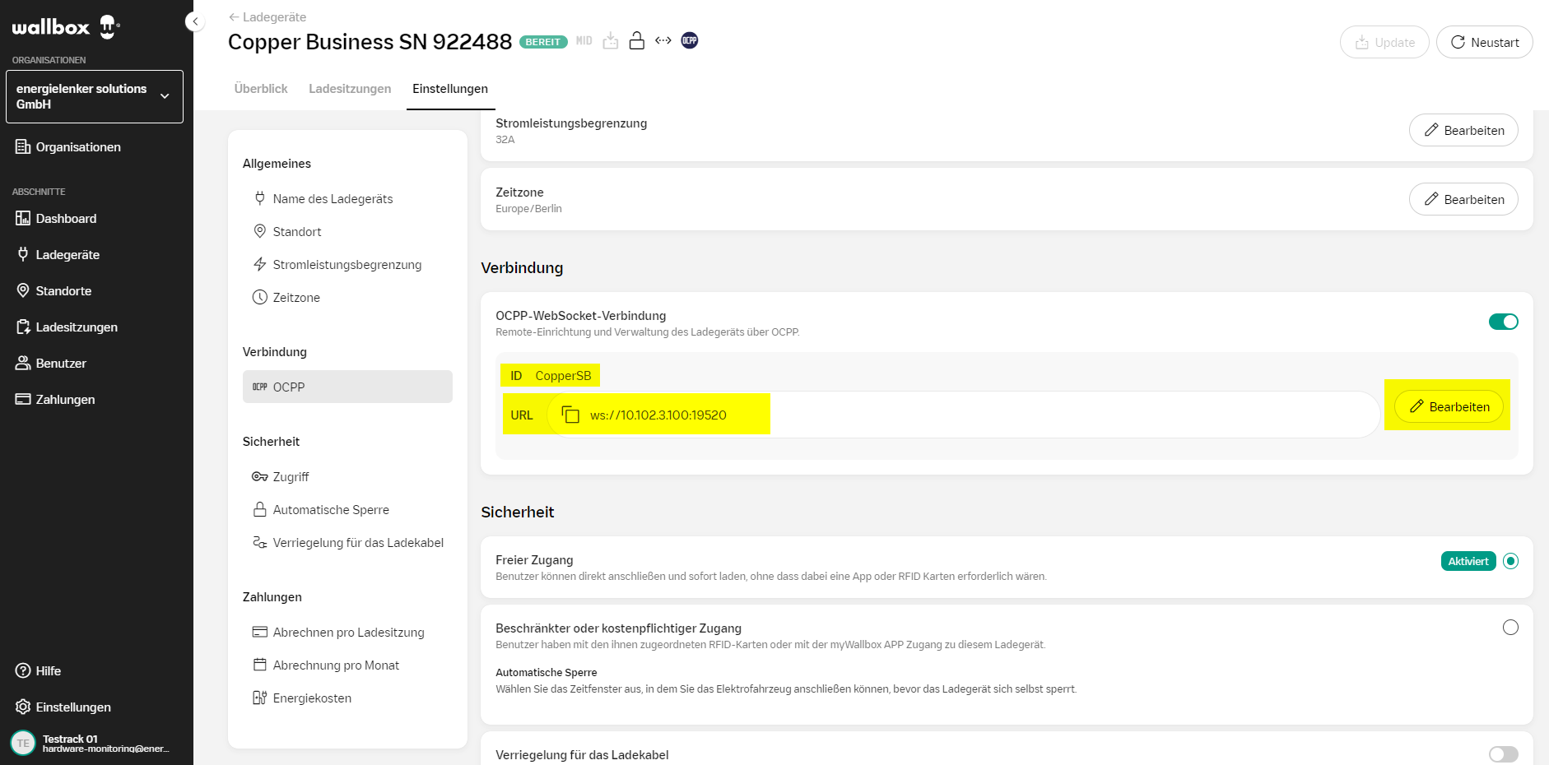Click the connection arrows icon in the header
Viewport: 1549px width, 765px height.
click(x=663, y=40)
